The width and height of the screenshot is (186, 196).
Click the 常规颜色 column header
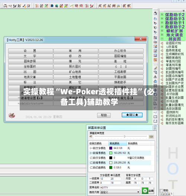click(118, 143)
